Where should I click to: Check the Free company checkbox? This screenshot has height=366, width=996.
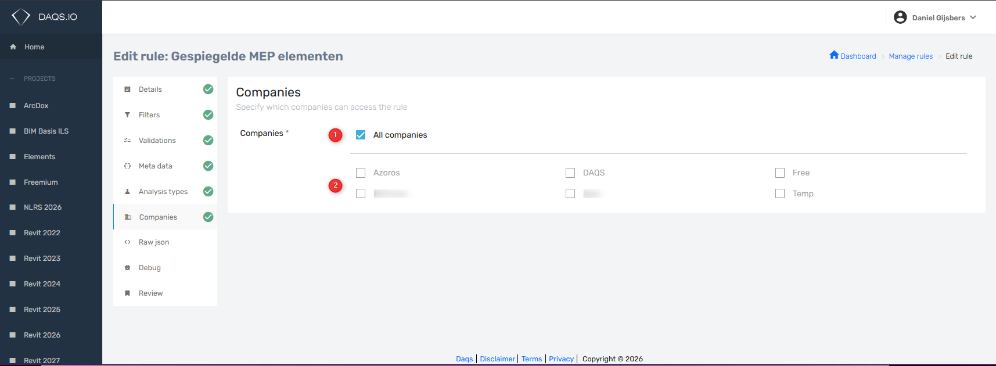780,173
